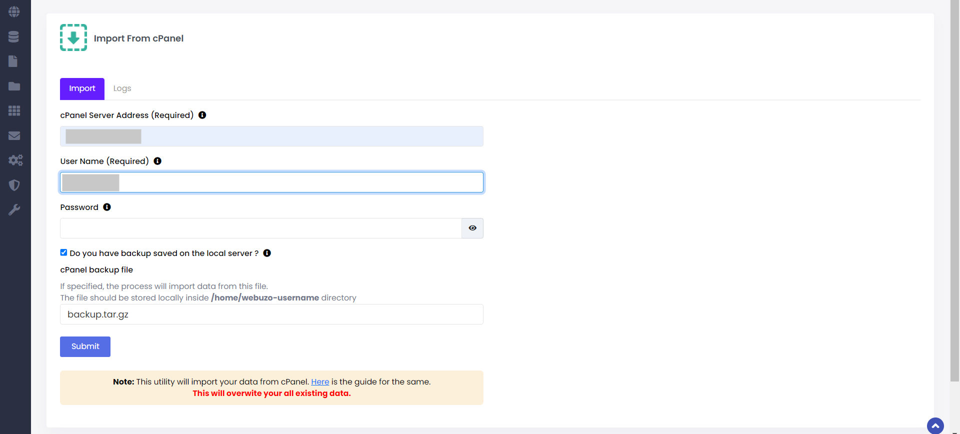Click the 'Do you have backup saved' label
Viewport: 960px width, 434px height.
pos(164,253)
